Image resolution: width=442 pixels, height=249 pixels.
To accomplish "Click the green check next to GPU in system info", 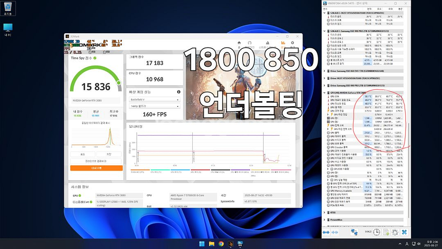I will point(80,195).
